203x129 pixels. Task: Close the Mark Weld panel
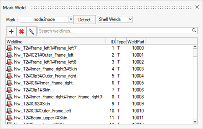pyautogui.click(x=197, y=7)
